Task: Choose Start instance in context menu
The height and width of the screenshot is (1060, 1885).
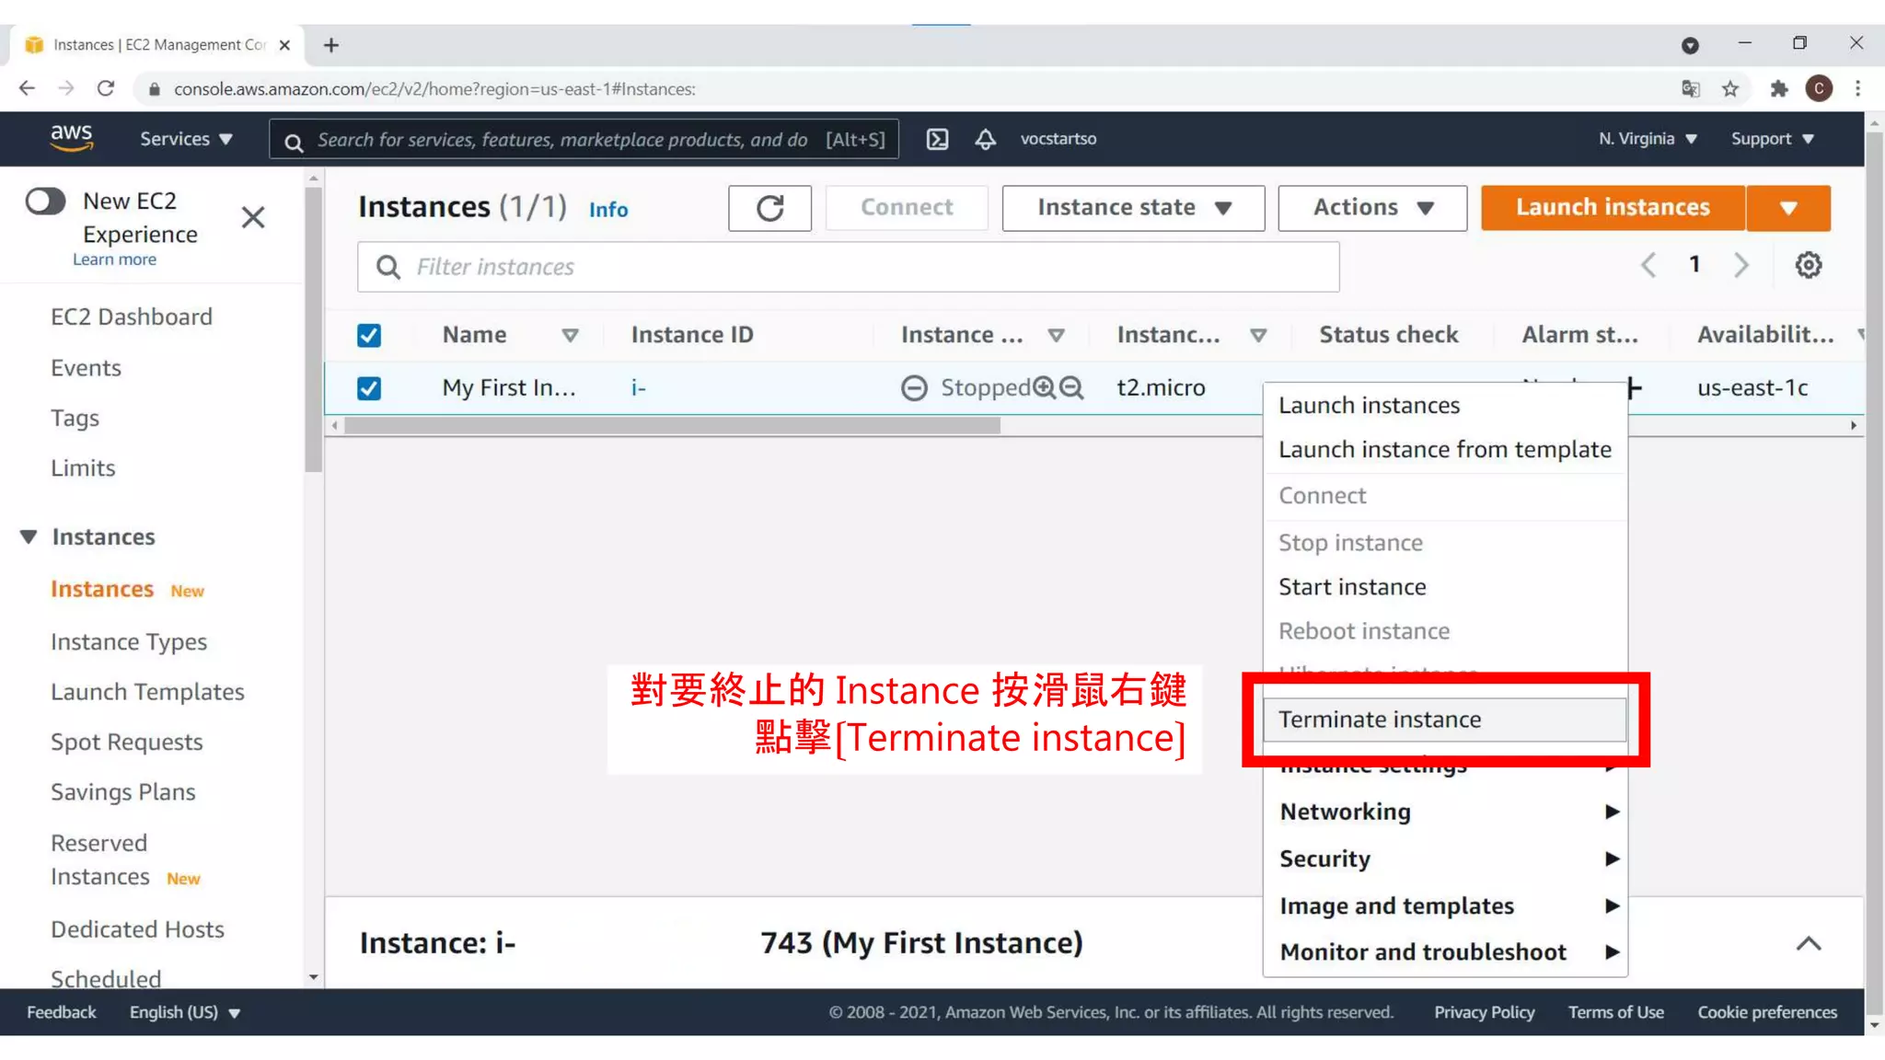Action: (x=1445, y=587)
